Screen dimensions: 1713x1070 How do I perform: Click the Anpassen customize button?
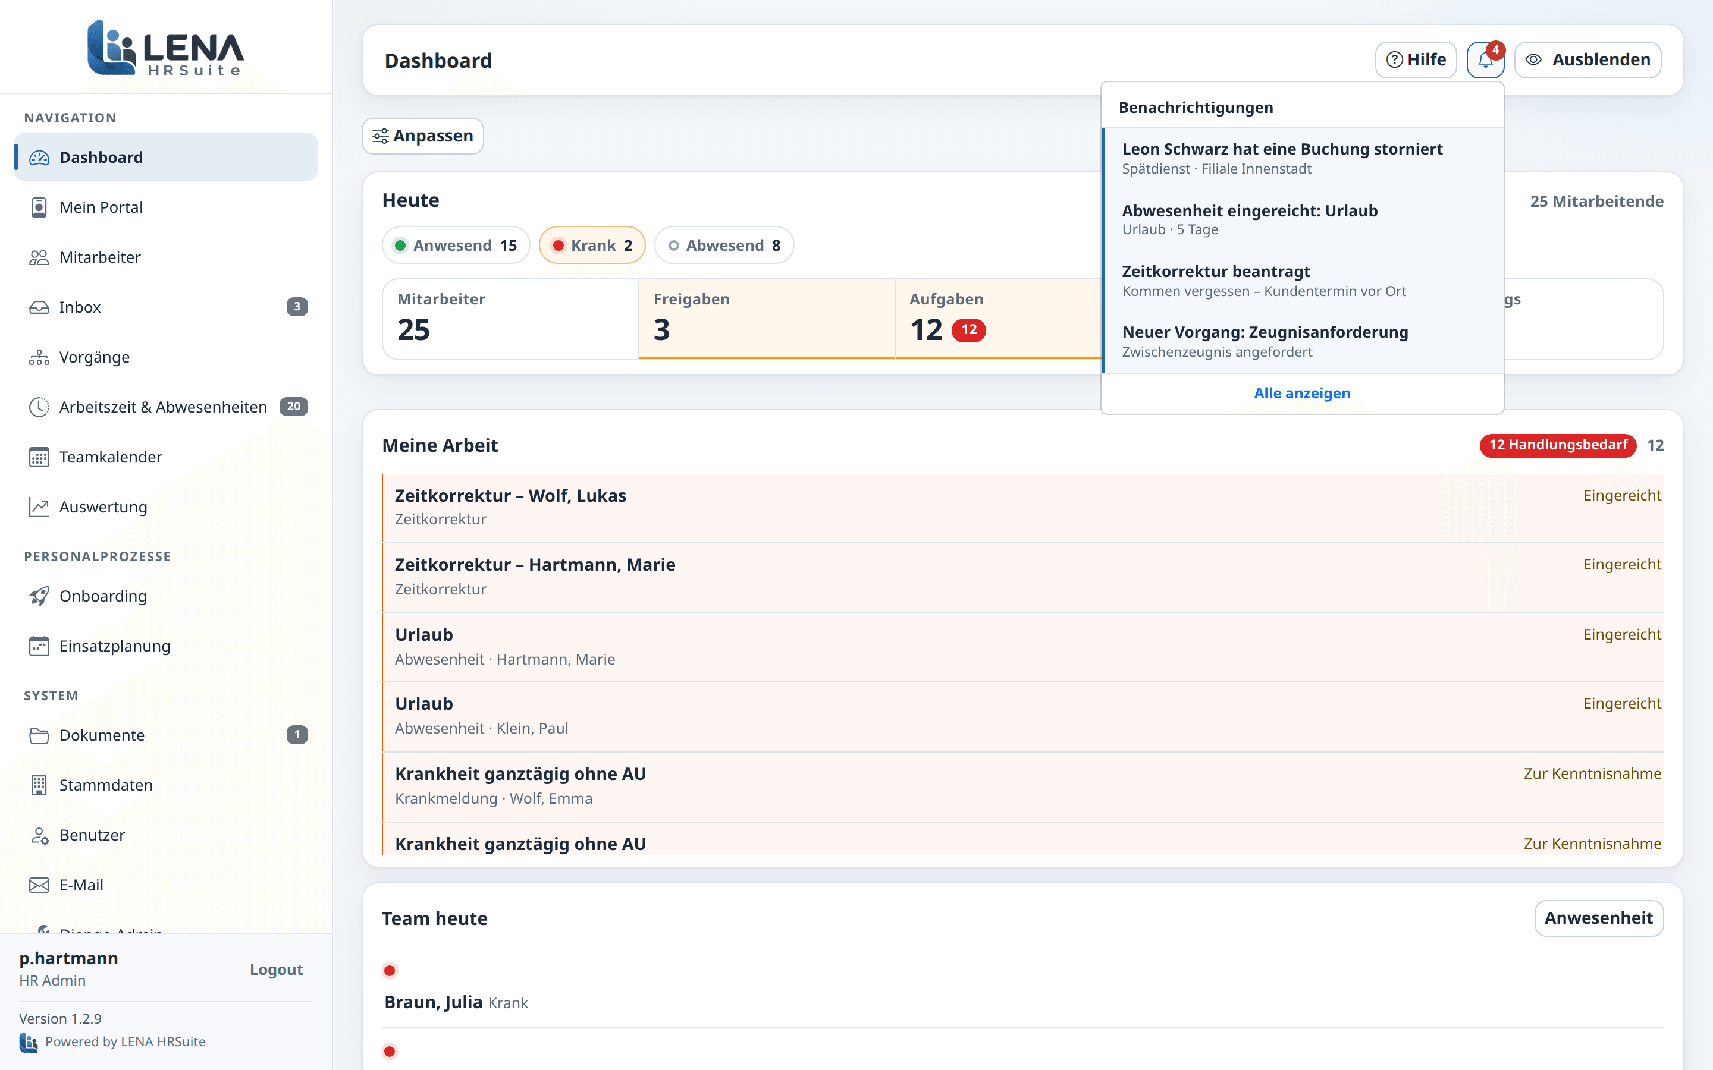422,136
